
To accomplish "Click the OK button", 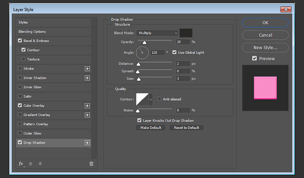I will click(x=265, y=23).
